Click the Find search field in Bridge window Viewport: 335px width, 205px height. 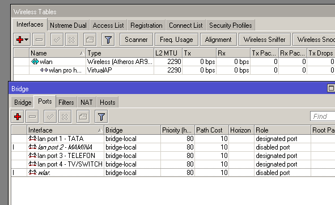pos(323,117)
